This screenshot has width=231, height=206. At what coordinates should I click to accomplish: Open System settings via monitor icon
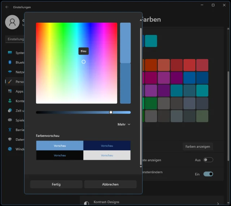pyautogui.click(x=10, y=53)
